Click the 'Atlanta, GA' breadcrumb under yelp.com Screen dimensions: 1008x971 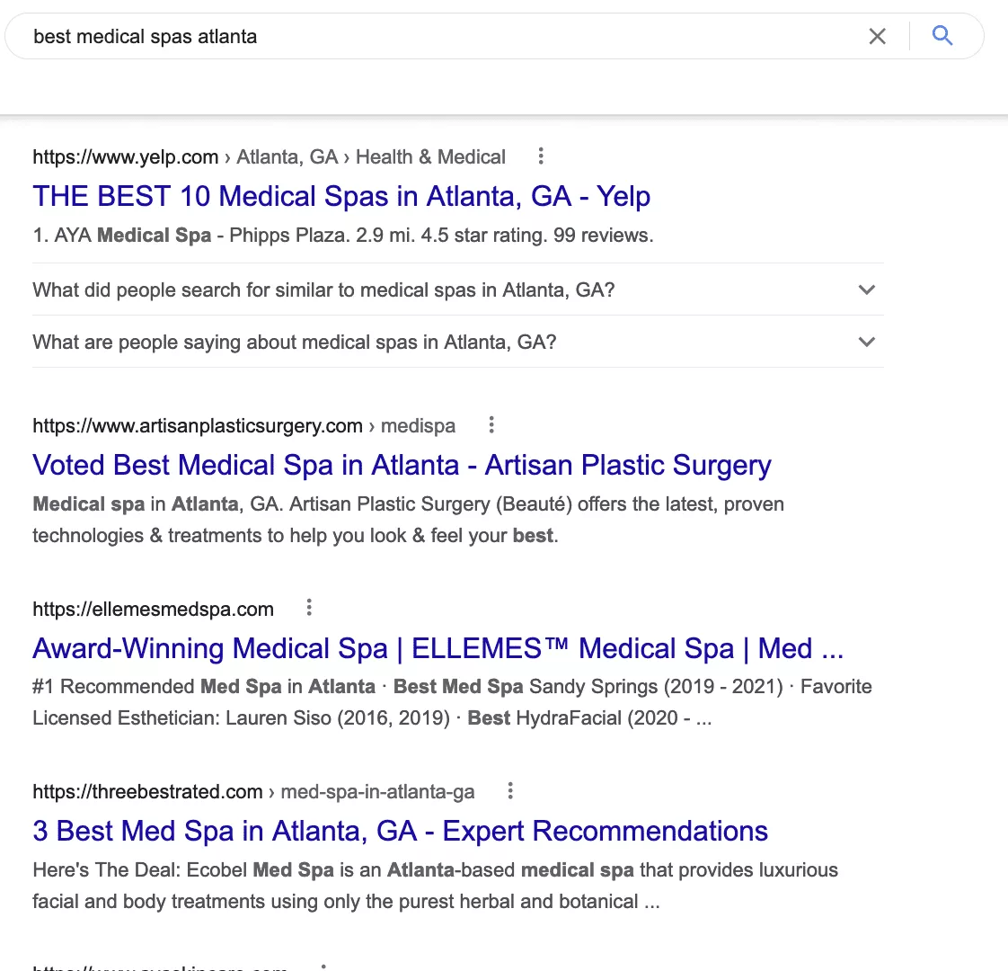pos(287,156)
